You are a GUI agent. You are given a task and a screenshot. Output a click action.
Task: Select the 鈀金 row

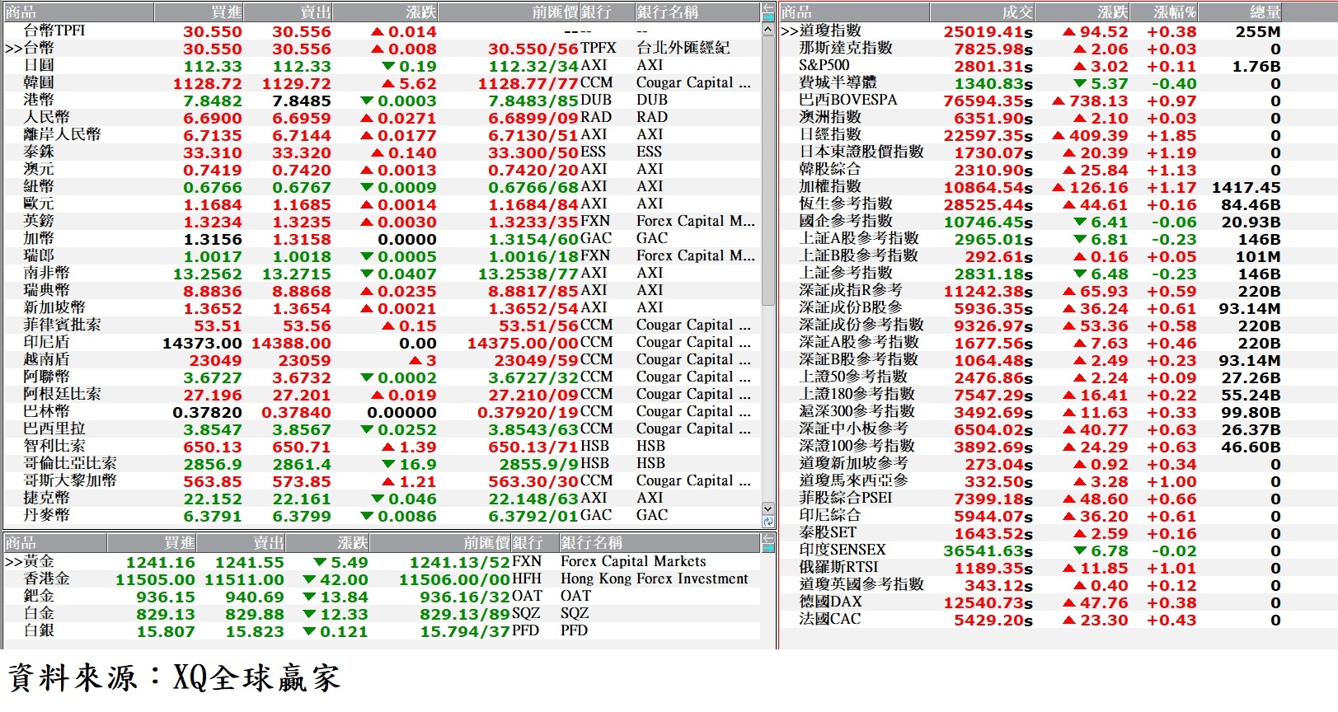pos(381,596)
